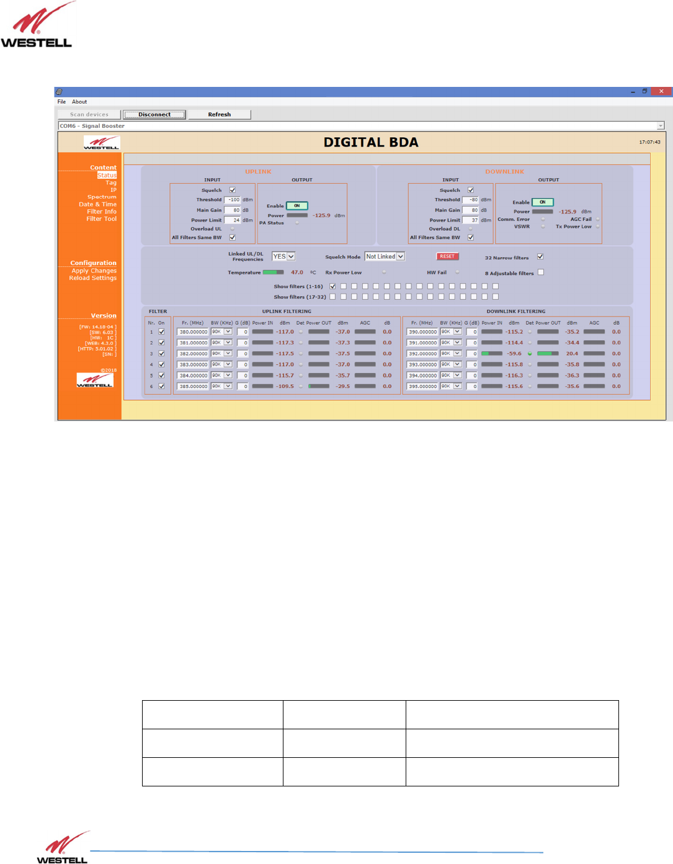
Task: Click the Downlink 392.000000 Power OUT bar
Action: 548,354
